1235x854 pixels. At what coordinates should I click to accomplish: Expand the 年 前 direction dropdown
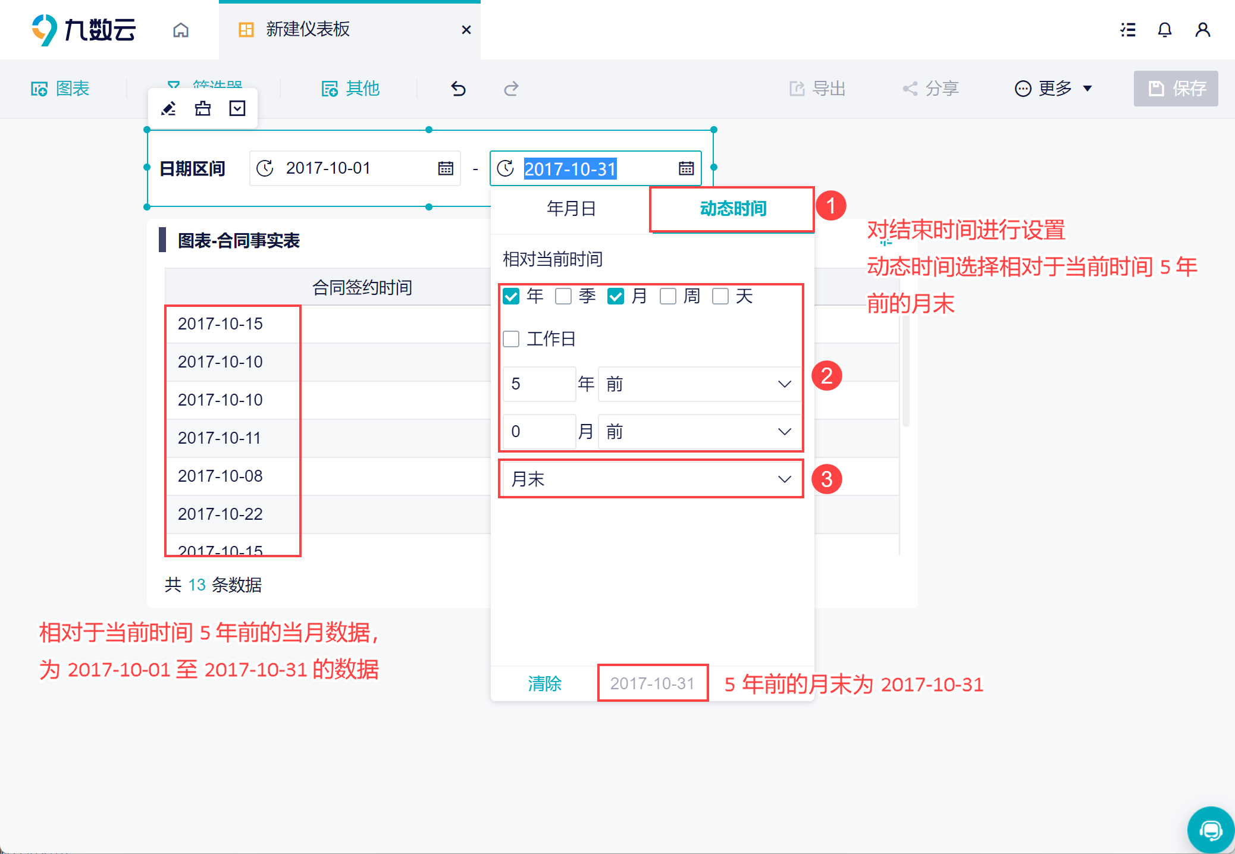click(699, 384)
